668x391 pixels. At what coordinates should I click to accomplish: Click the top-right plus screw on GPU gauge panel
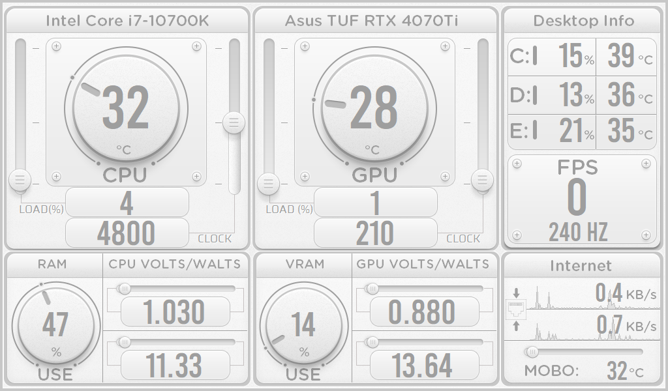click(445, 46)
